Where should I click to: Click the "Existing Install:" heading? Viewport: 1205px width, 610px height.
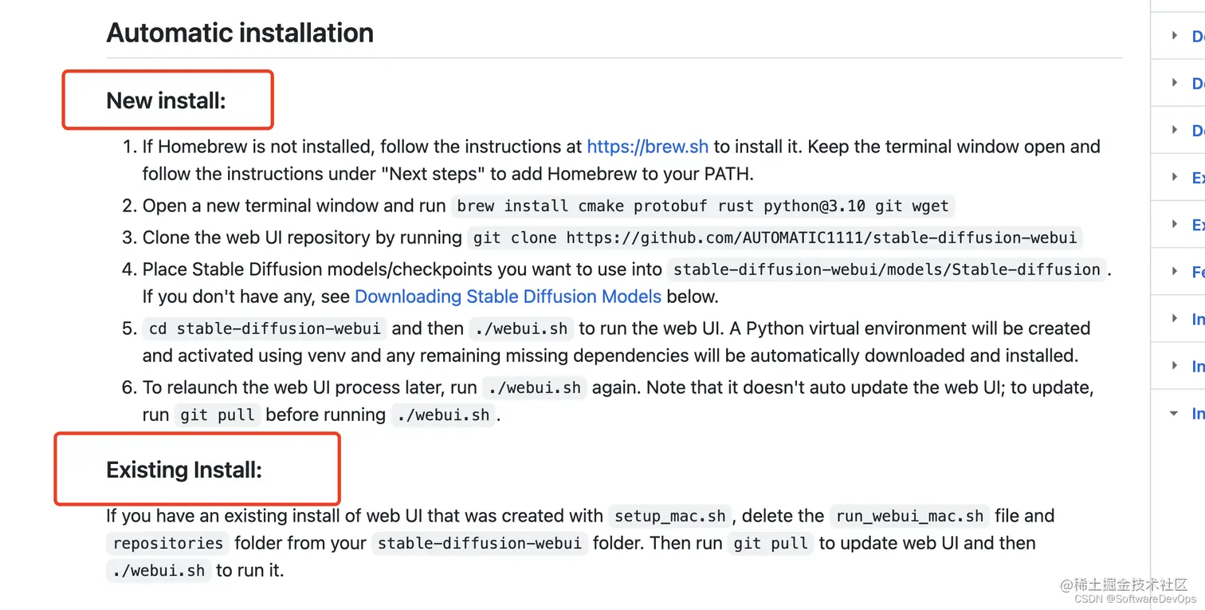point(184,470)
